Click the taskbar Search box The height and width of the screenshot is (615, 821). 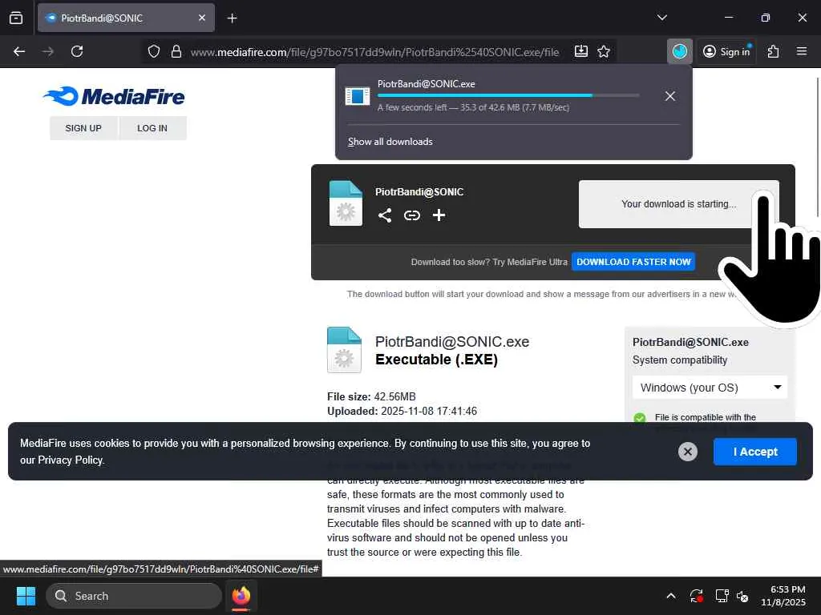134,596
